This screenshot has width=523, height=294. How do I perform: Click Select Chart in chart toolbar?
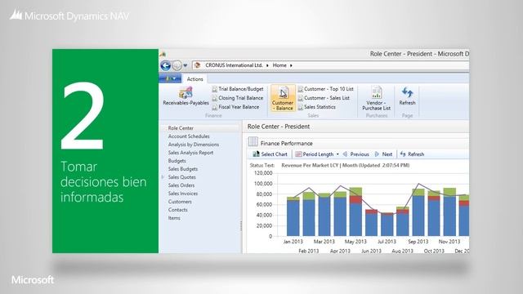pos(270,154)
